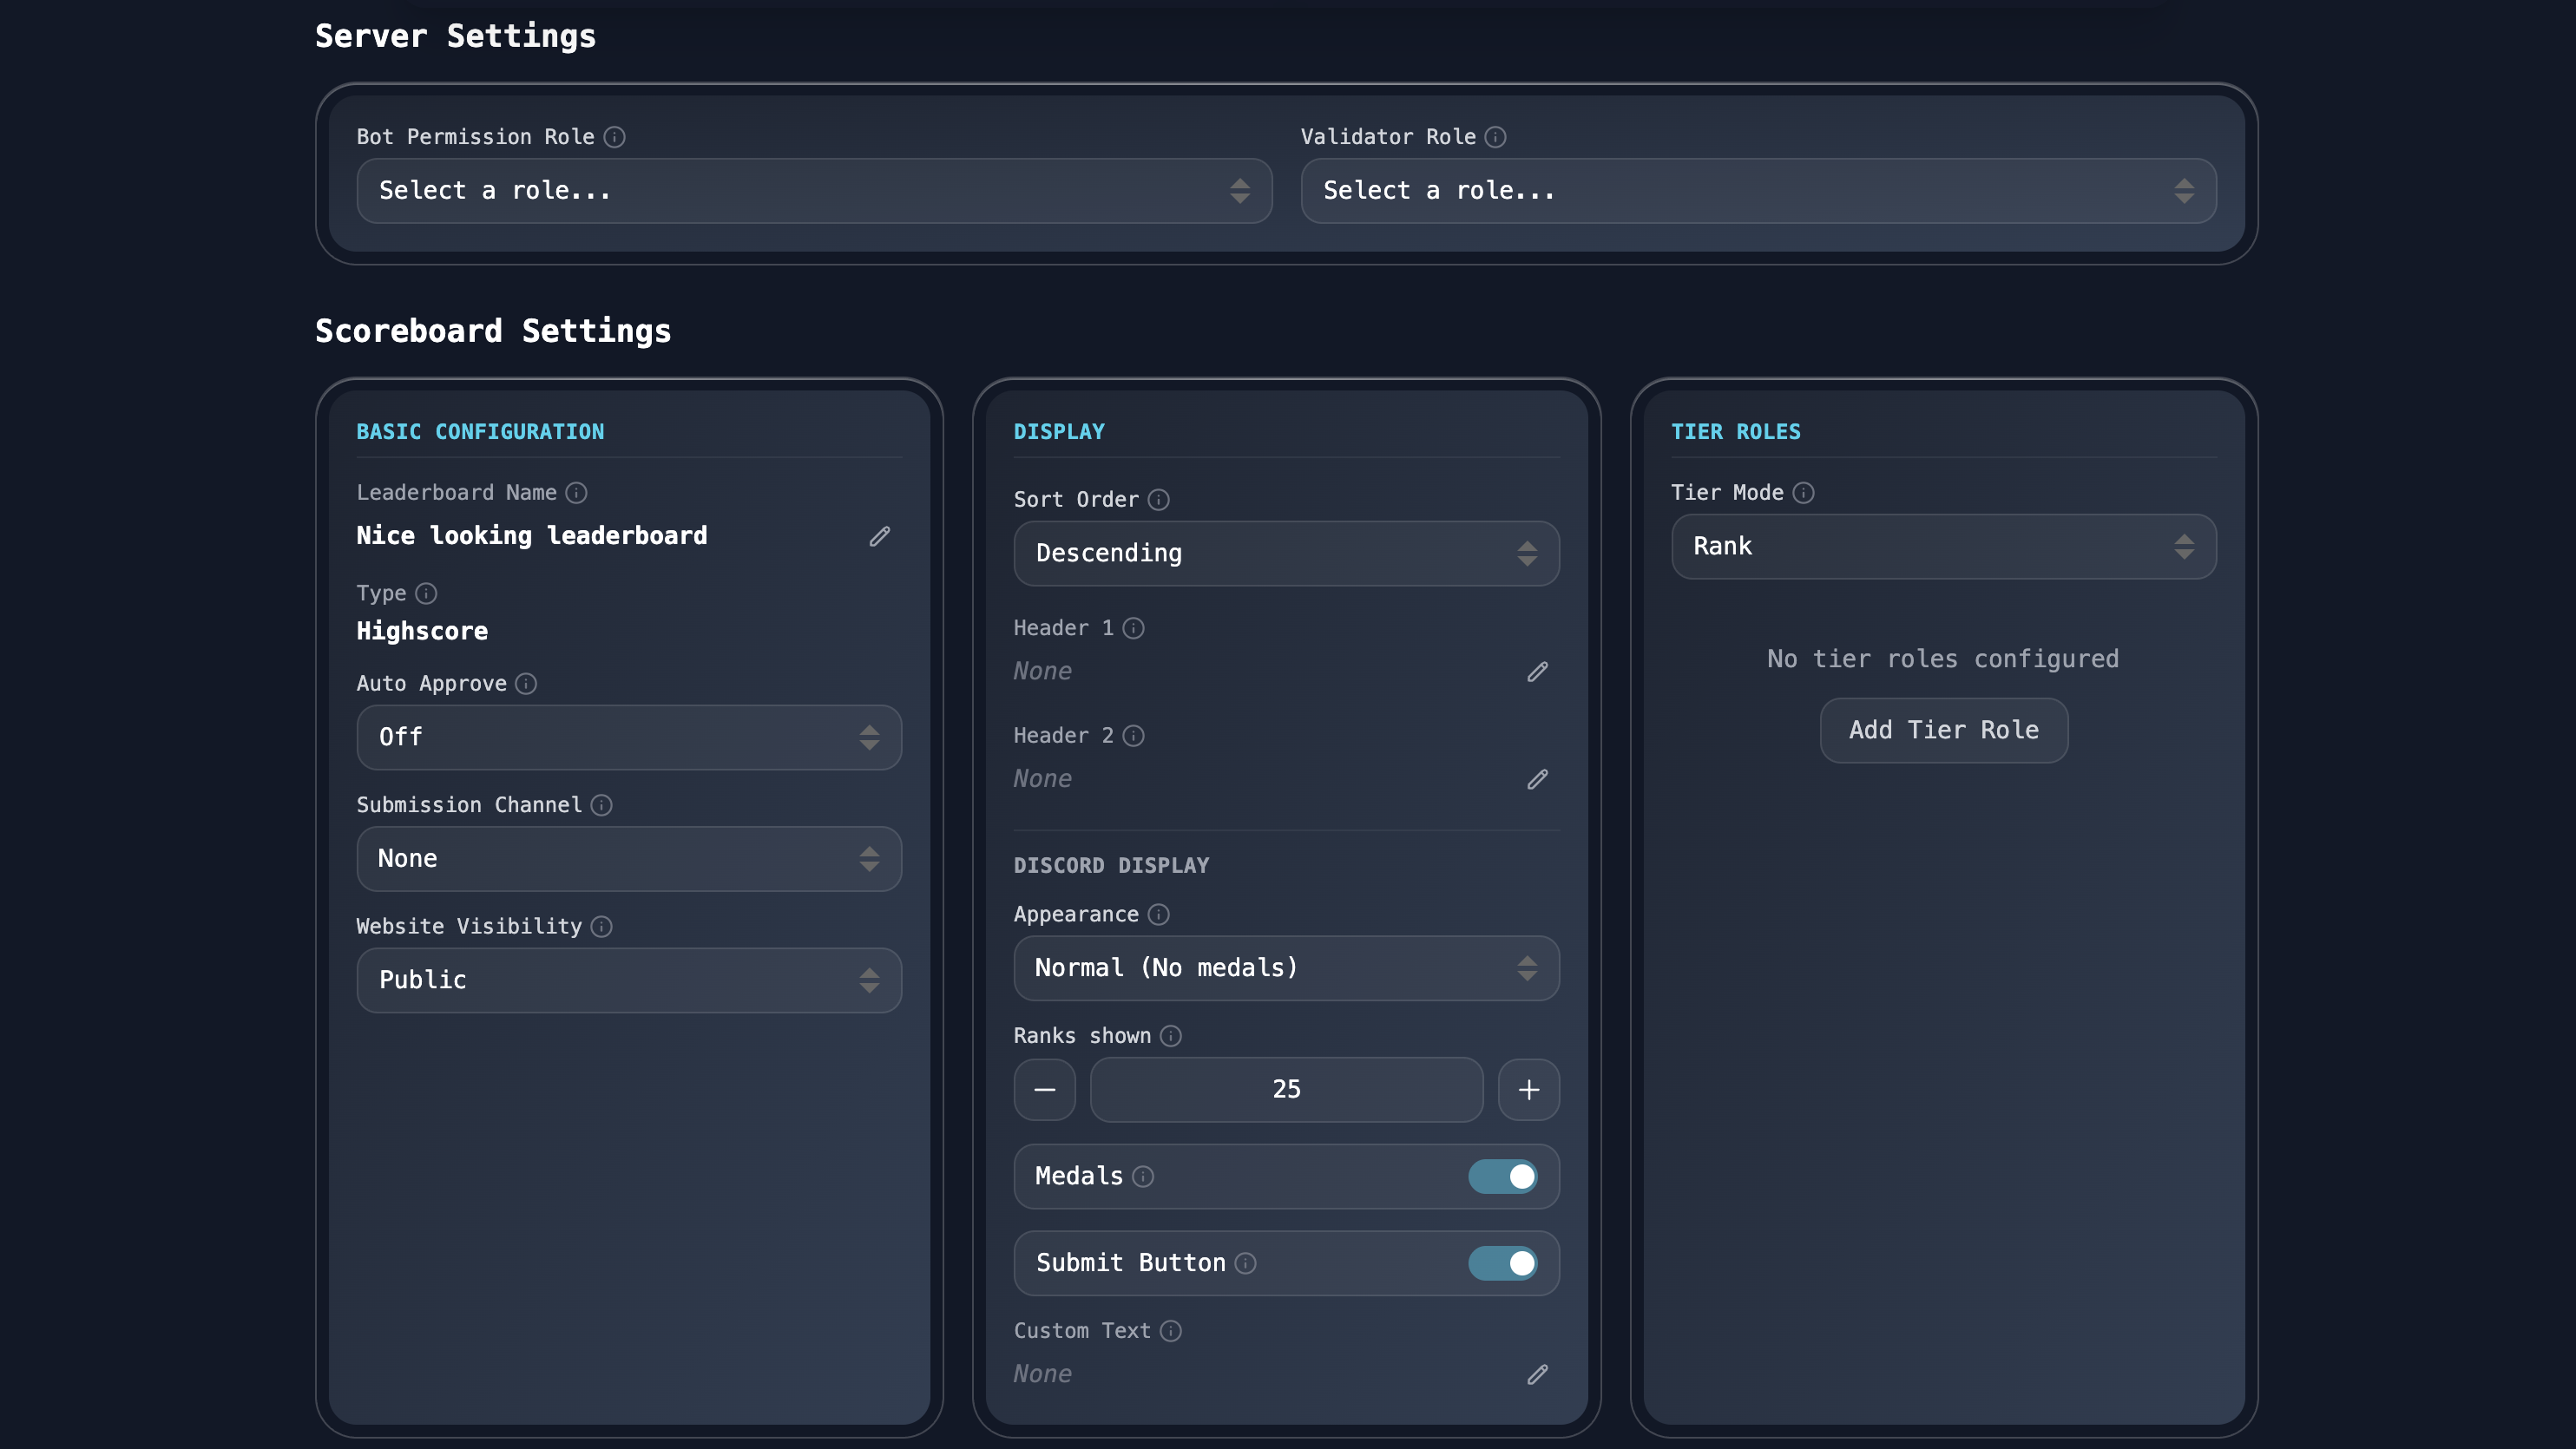2576x1449 pixels.
Task: Edit Custom Text using the pencil icon
Action: coord(1537,1374)
